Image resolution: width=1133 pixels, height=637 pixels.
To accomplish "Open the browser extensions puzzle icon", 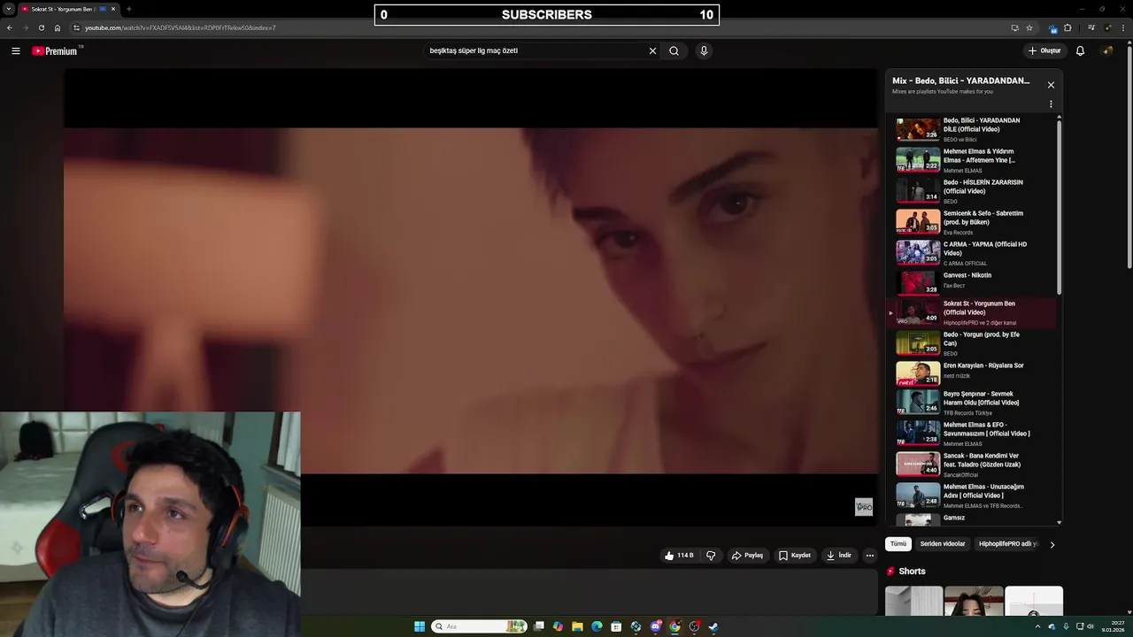I will coord(1067,27).
